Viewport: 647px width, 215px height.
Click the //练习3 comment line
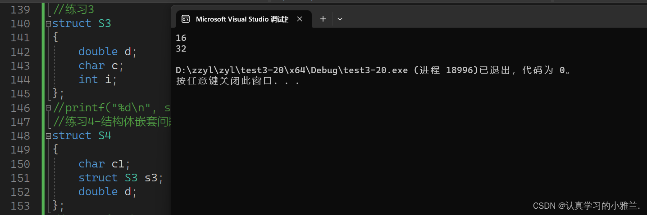coord(74,9)
